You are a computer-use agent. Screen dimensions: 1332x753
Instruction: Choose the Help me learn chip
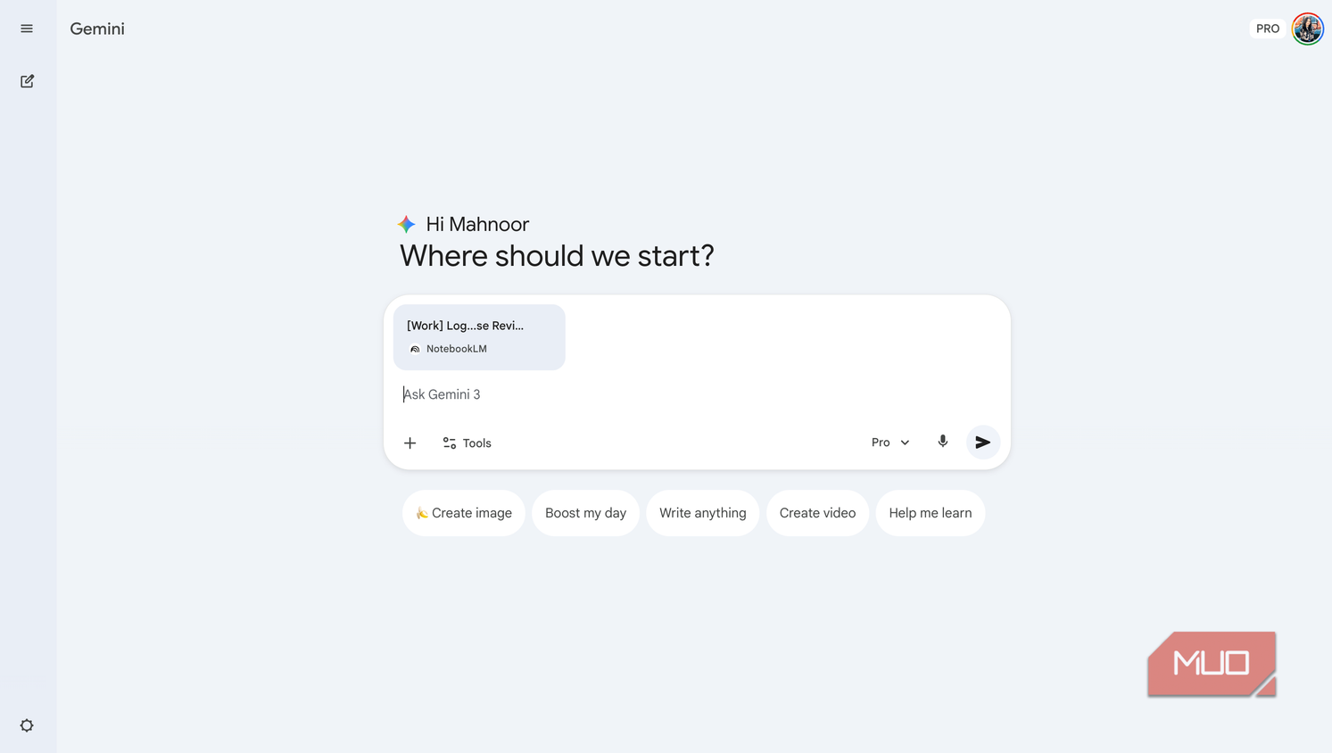tap(930, 513)
